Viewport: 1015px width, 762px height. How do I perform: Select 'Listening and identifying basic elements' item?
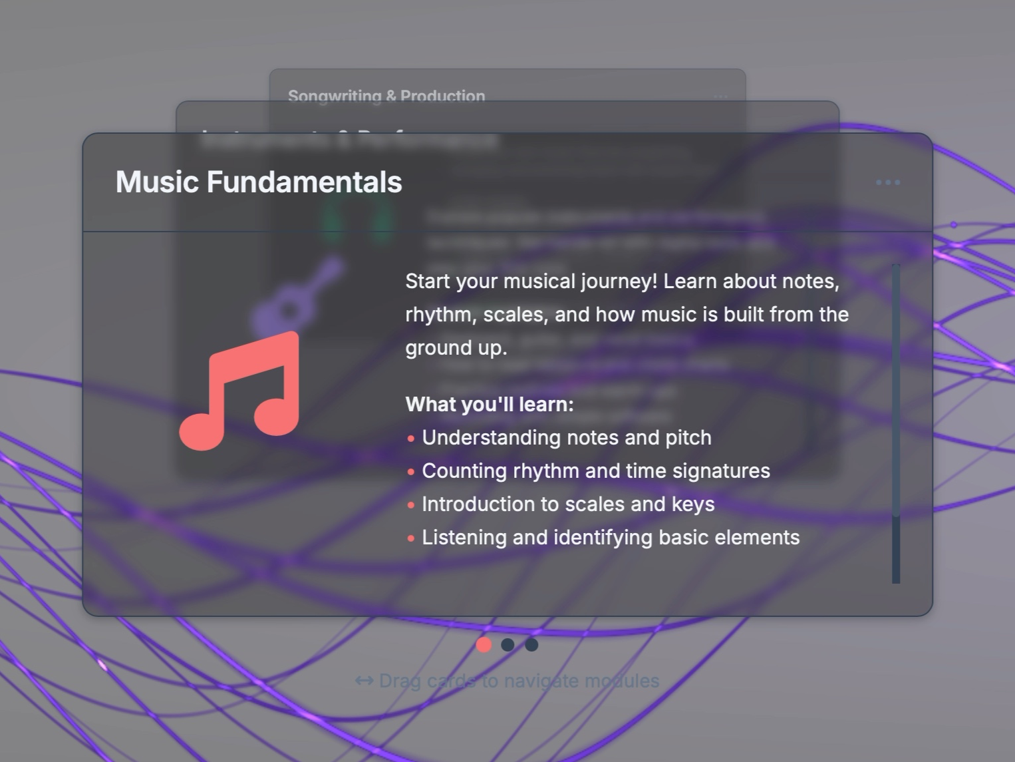click(x=610, y=538)
